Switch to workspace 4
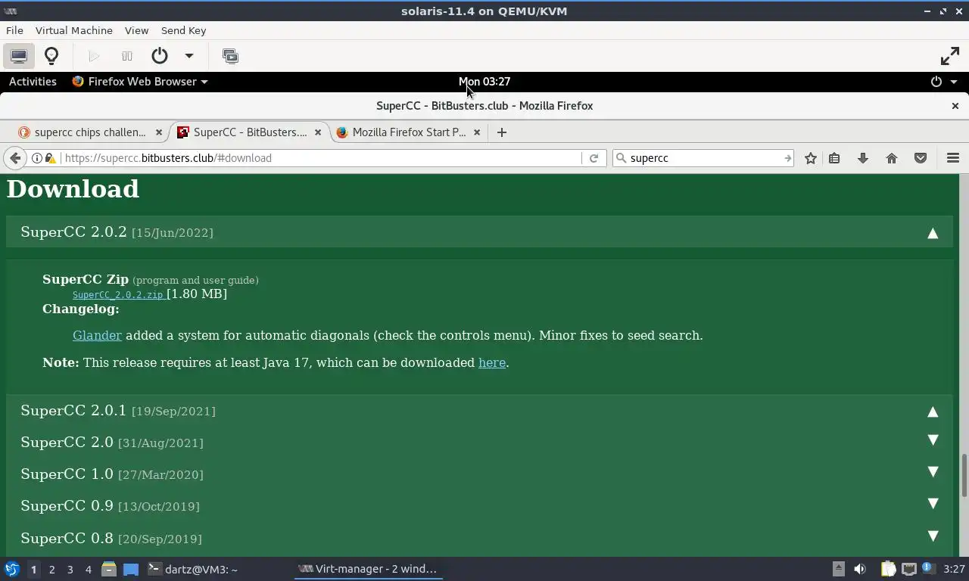969x581 pixels. coord(88,569)
